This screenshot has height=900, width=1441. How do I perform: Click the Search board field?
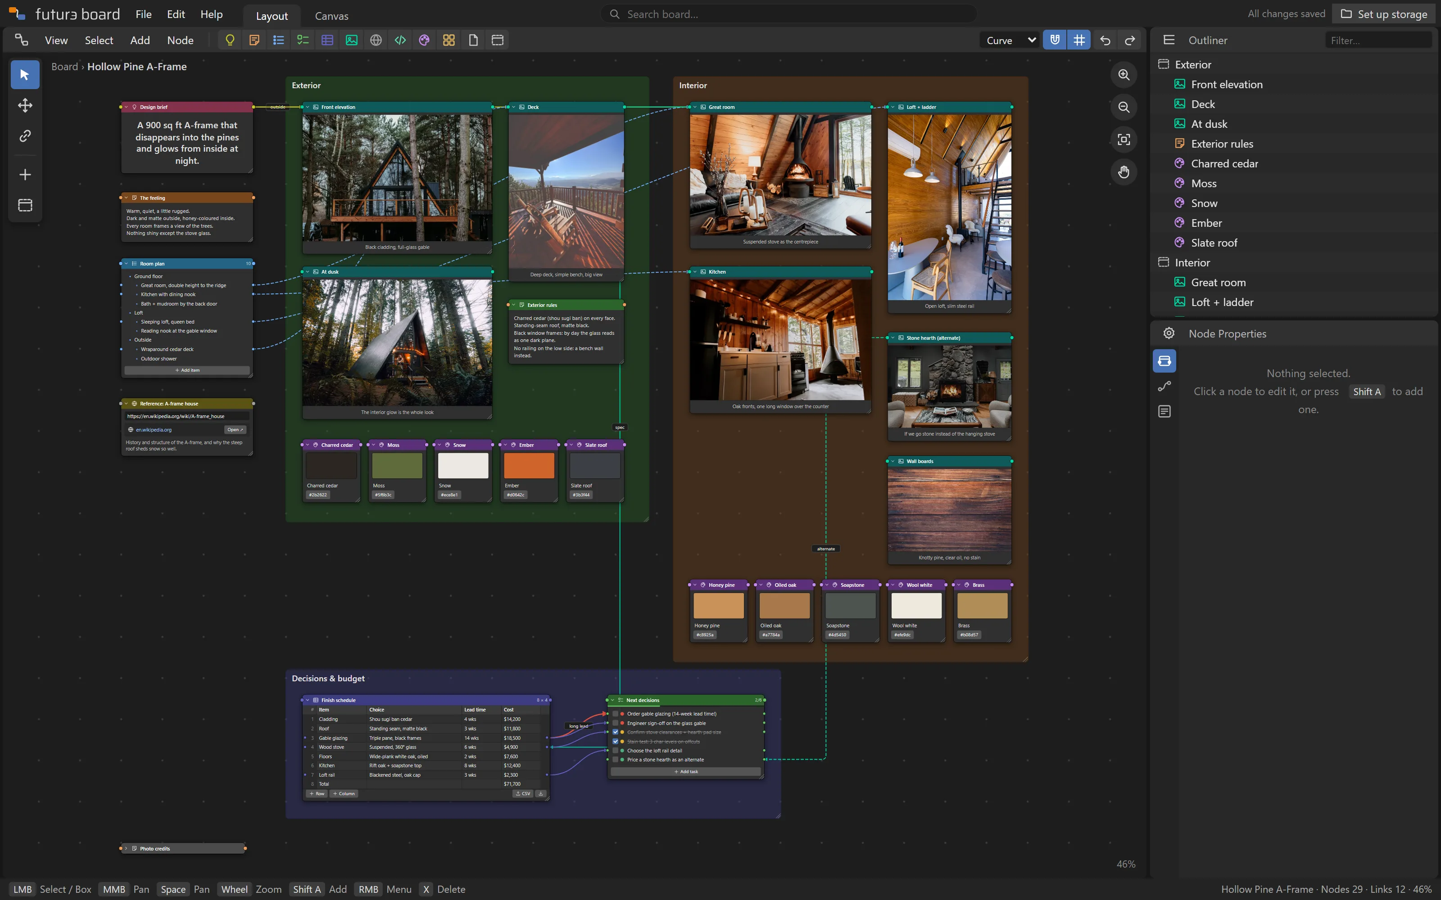point(789,14)
